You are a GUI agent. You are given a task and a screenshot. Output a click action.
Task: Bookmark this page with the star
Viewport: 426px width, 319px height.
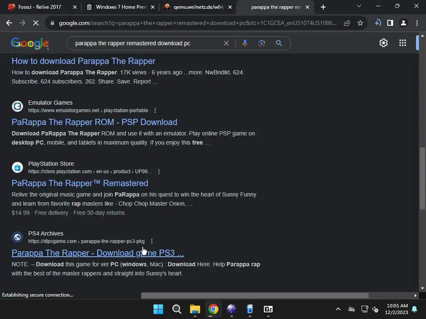(x=360, y=23)
